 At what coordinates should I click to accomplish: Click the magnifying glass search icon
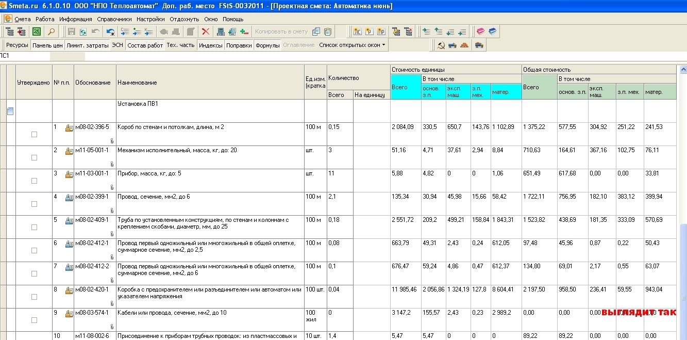pyautogui.click(x=51, y=32)
